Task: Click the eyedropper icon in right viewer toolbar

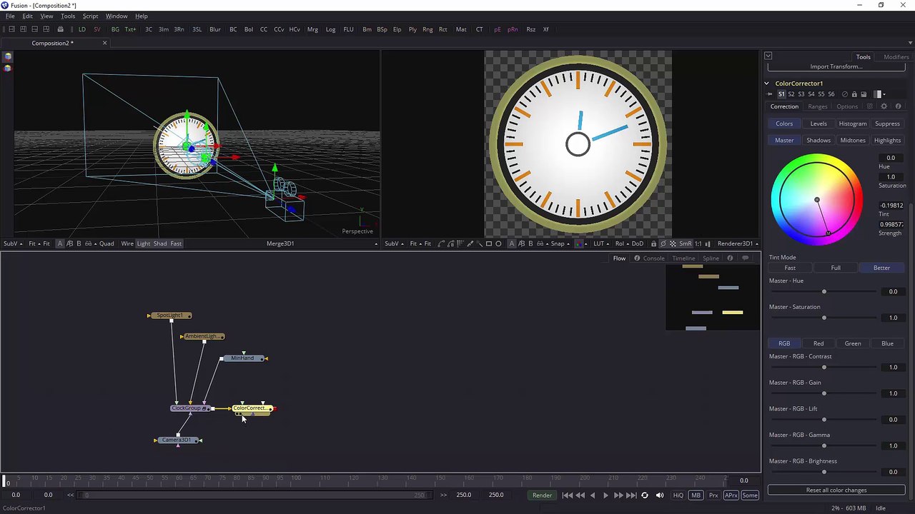Action: pyautogui.click(x=470, y=243)
